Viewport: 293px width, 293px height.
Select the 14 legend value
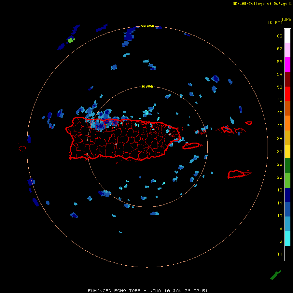click(x=280, y=203)
